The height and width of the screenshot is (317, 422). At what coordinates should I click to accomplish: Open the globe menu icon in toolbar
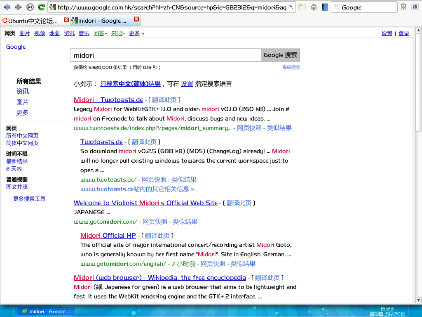[x=415, y=7]
